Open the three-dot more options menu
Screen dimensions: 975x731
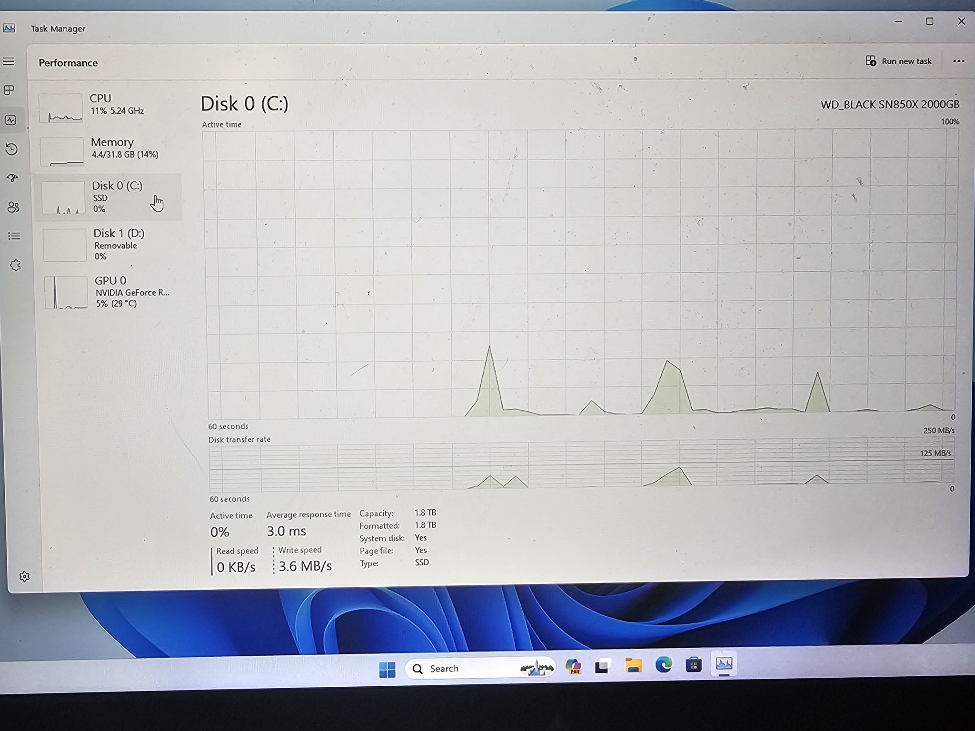point(958,61)
